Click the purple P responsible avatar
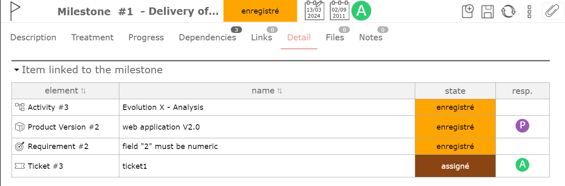565x186 pixels. tap(522, 126)
